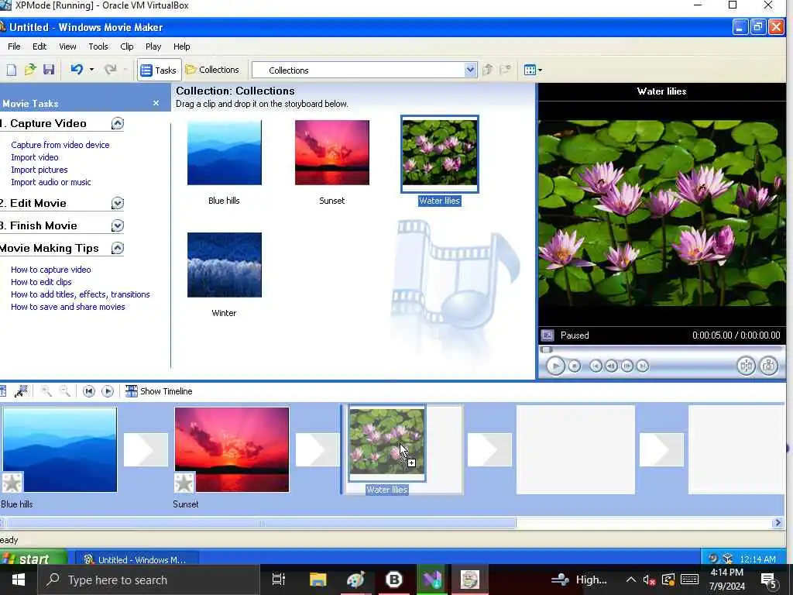793x595 pixels.
Task: Open How to add titles, effects, transitions
Action: coord(81,294)
